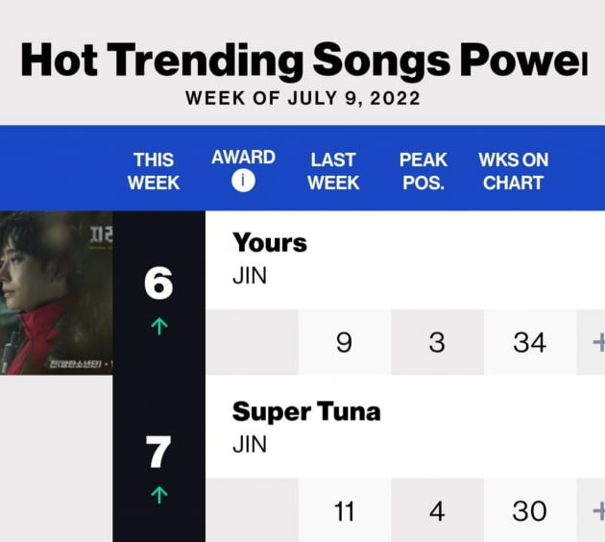Open the song title Super Tuna
Viewport: 605px width, 542px height.
point(306,411)
